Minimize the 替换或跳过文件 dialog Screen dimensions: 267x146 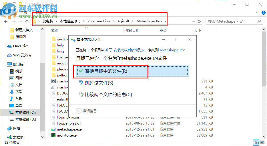(164, 40)
